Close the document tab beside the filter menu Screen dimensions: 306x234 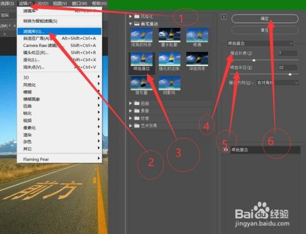coord(15,26)
